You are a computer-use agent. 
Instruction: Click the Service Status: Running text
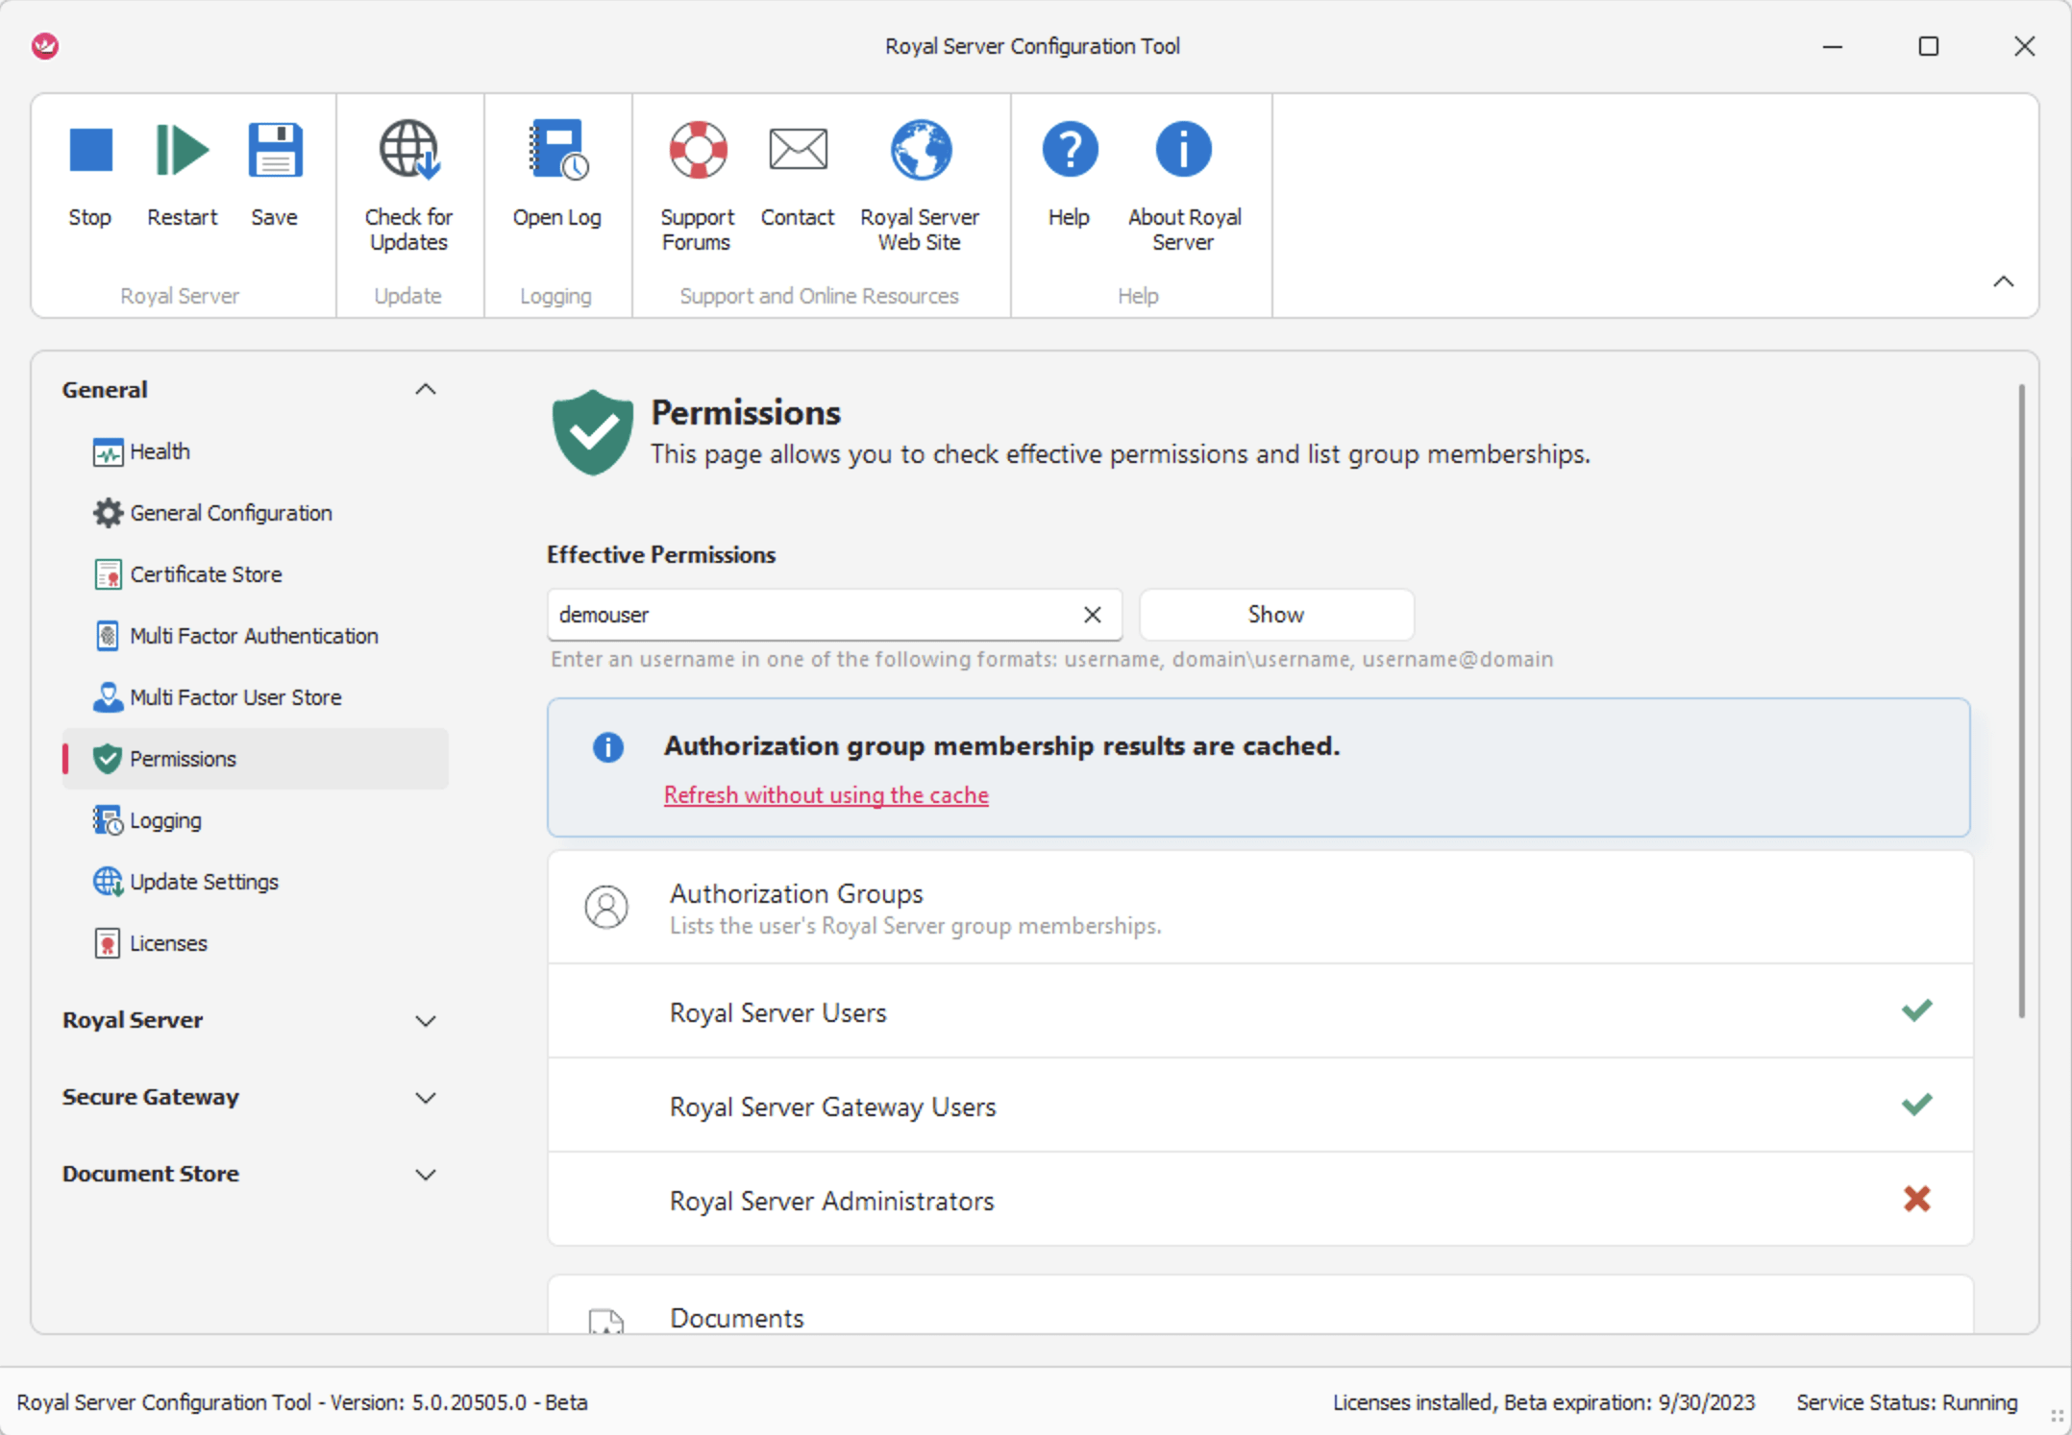(1907, 1402)
